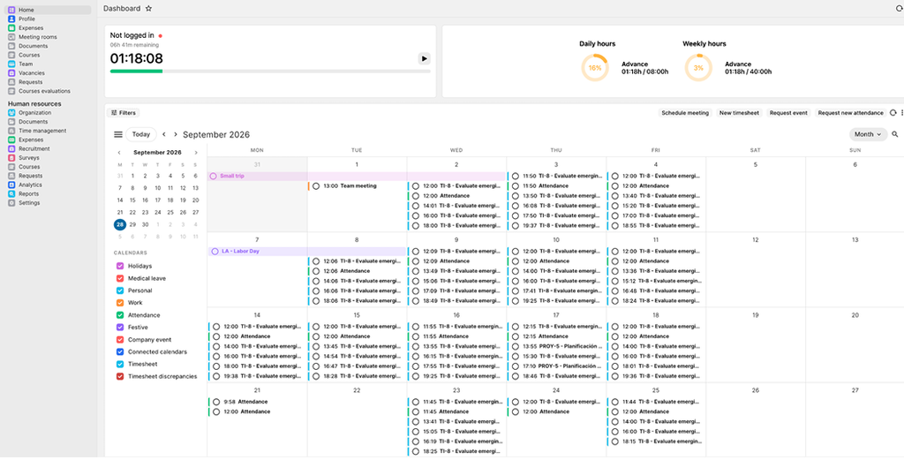The width and height of the screenshot is (904, 460).
Task: Open Courses under Human resources
Action: 29,167
